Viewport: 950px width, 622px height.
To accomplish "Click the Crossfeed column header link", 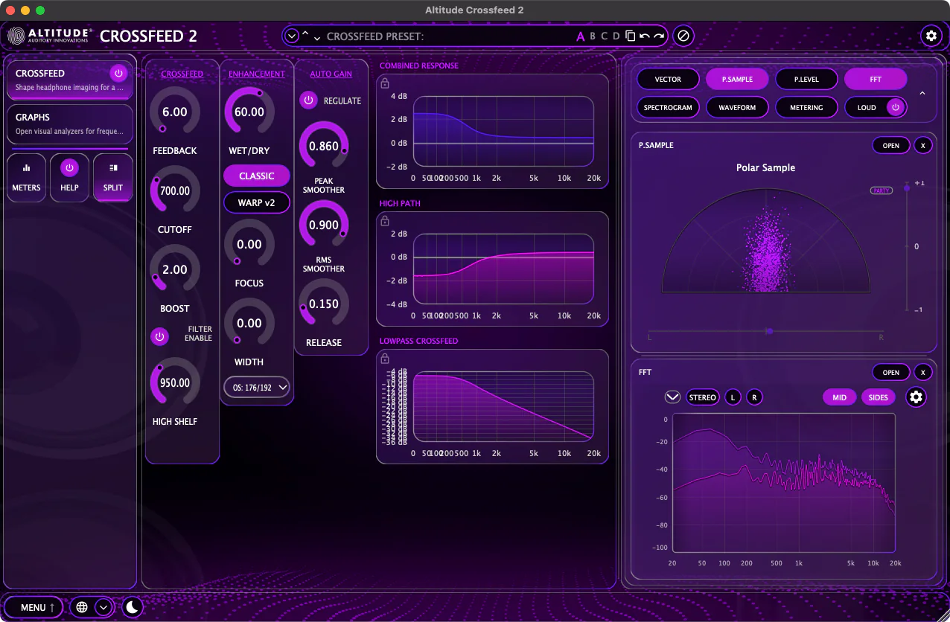I will click(182, 74).
